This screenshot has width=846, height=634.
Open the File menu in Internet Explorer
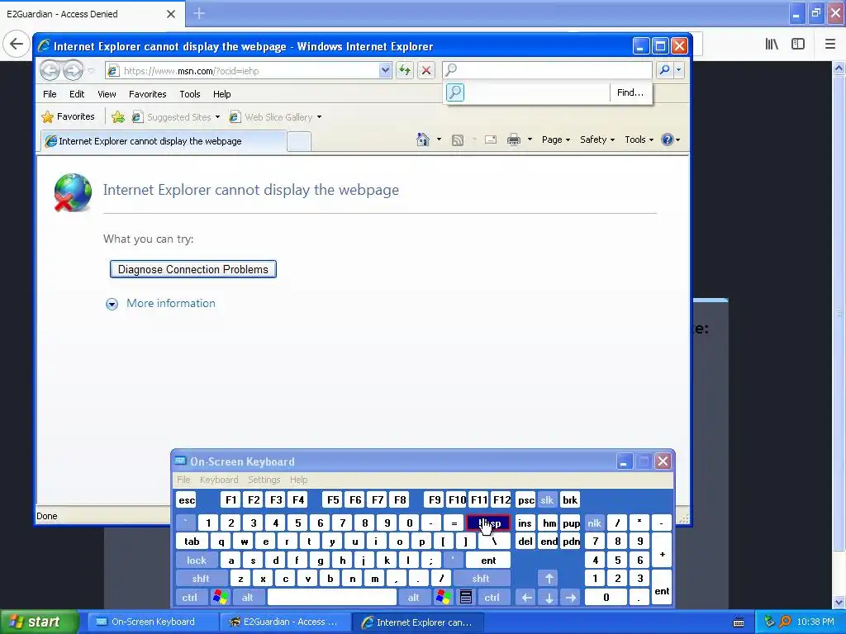point(50,94)
